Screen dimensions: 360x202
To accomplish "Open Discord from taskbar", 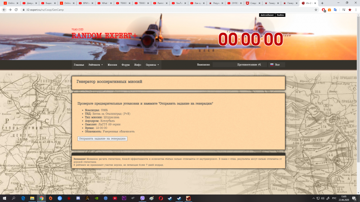I will [x=78, y=198].
